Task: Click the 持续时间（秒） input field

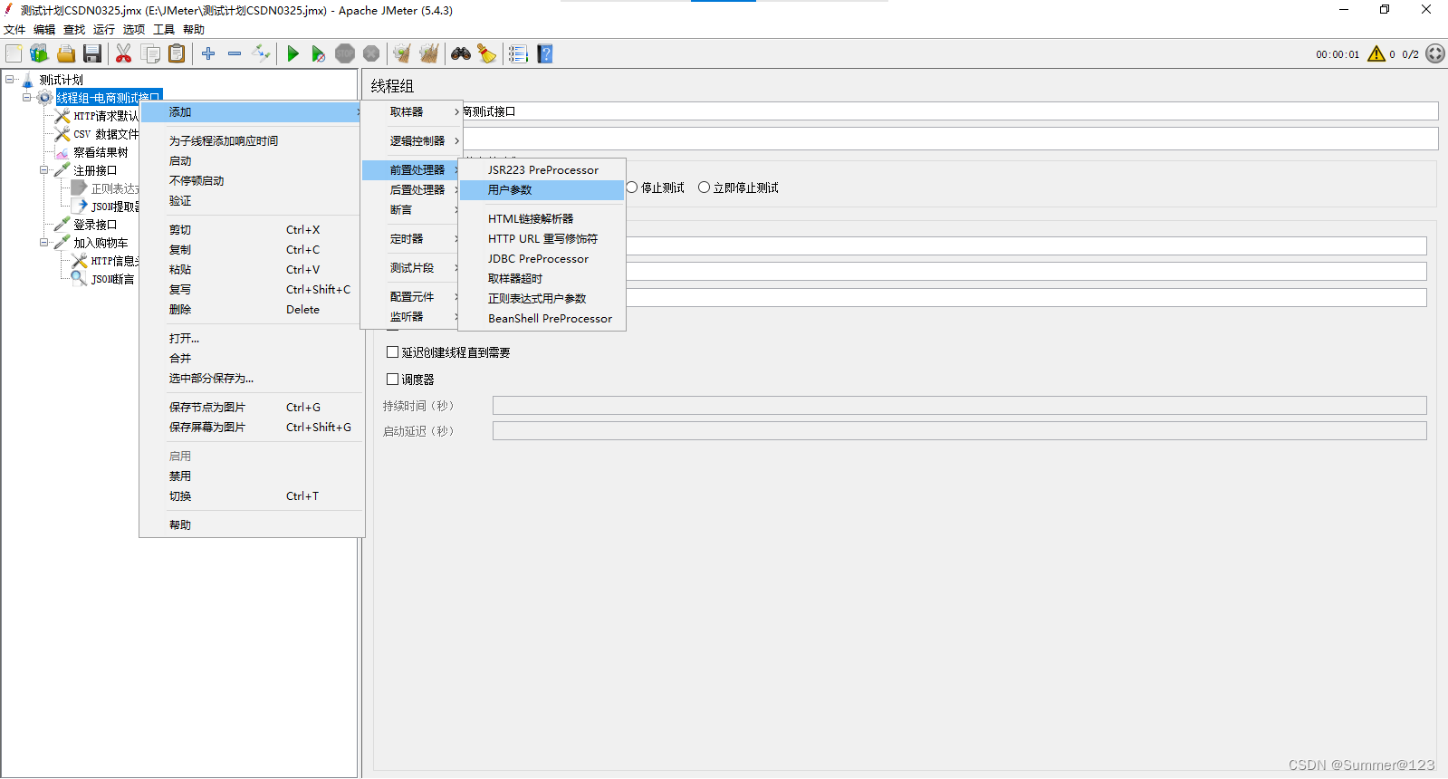Action: [959, 406]
